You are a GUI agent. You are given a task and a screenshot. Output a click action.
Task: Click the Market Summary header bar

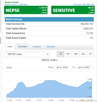pyautogui.click(x=49, y=19)
